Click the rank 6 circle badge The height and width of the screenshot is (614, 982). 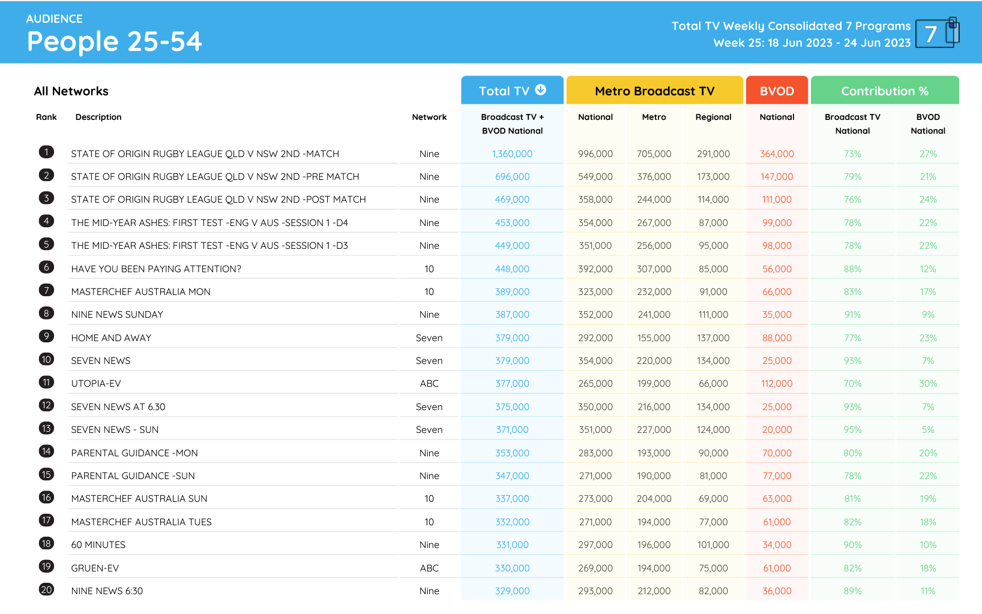point(46,267)
